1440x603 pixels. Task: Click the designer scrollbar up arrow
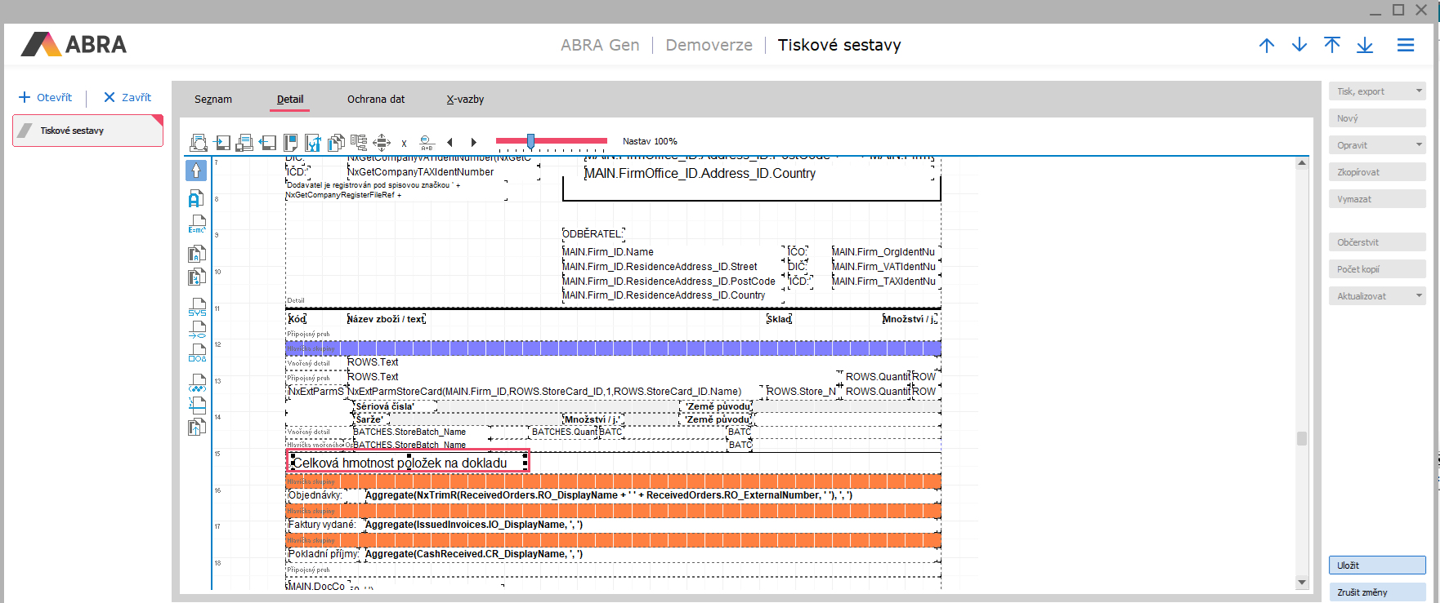[x=1302, y=163]
